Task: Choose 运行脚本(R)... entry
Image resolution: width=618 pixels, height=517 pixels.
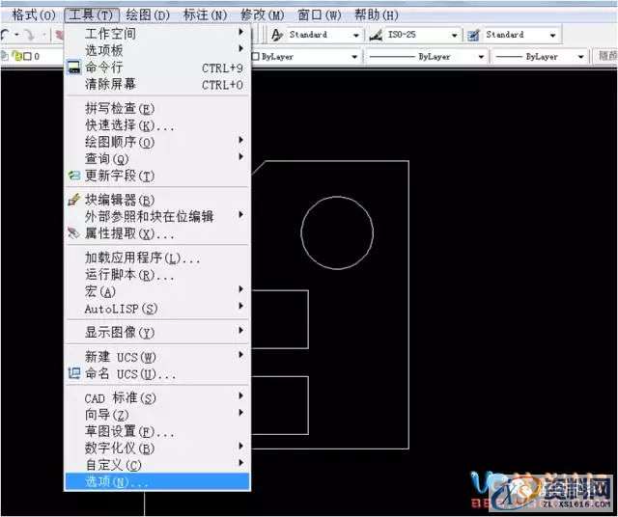Action: coord(156,275)
